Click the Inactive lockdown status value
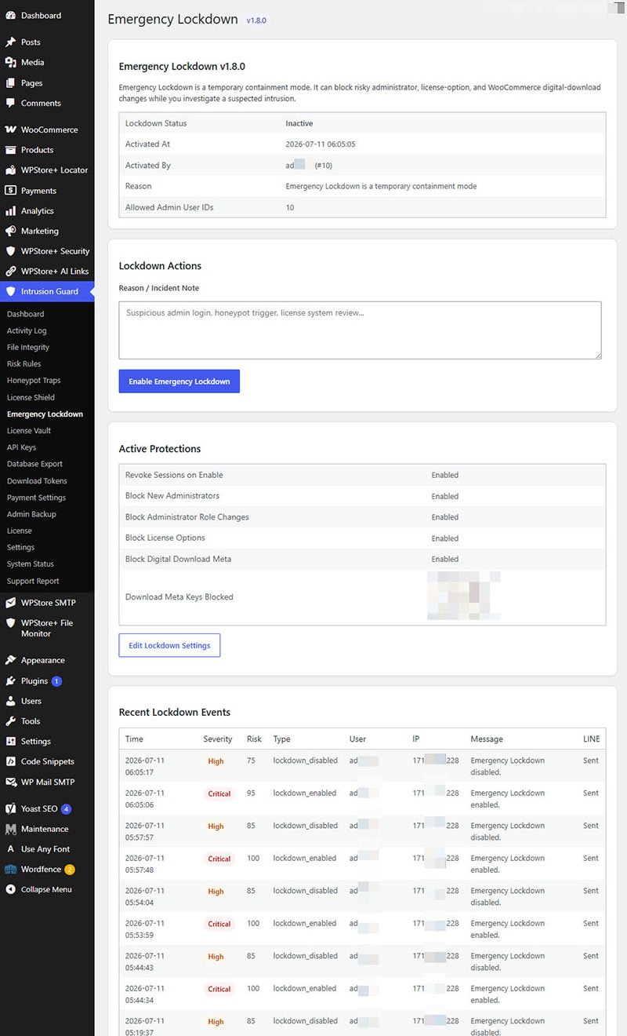The height and width of the screenshot is (1036, 627). pos(299,124)
